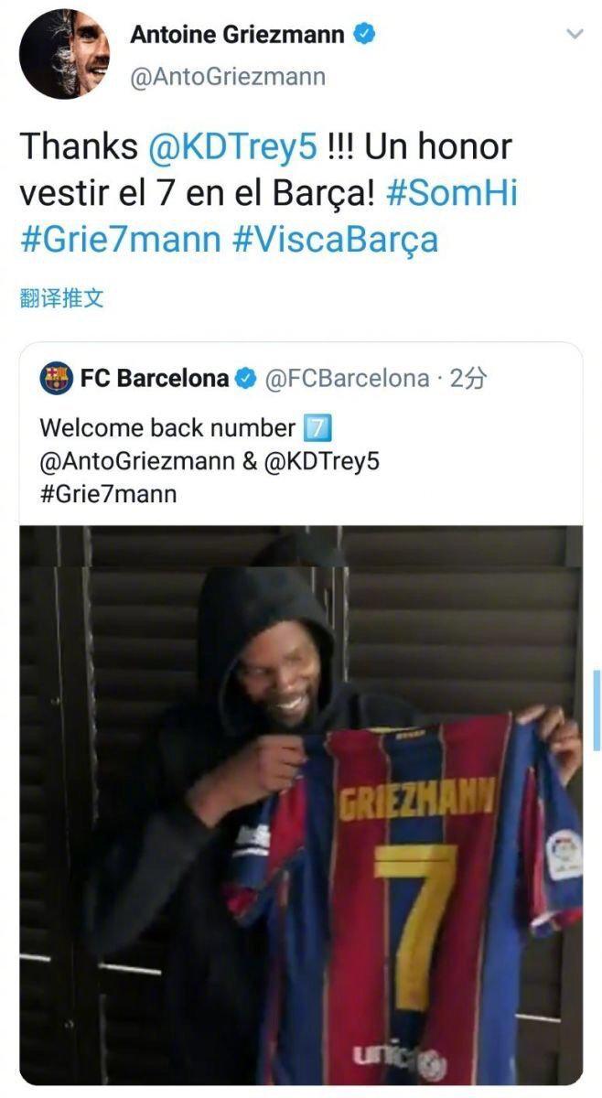Click FC Barcelona's verified badge
602x1098 pixels.
coord(247,379)
